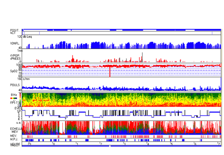Jump to hour 1 on time axis

click(x=78, y=144)
